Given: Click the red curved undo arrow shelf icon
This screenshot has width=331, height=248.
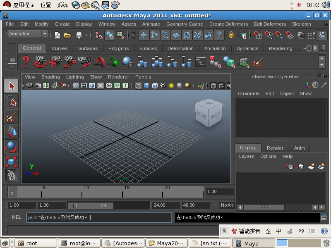Looking at the screenshot, I should [100, 62].
